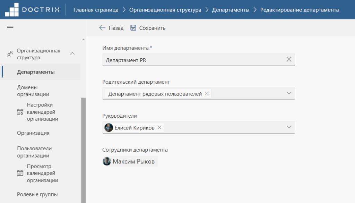Image resolution: width=355 pixels, height=203 pixels.
Task: Click the Doctrix logo icon
Action: 12,10
